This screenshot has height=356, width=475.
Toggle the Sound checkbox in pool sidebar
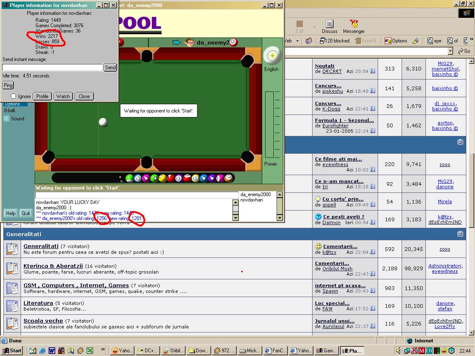pos(7,119)
